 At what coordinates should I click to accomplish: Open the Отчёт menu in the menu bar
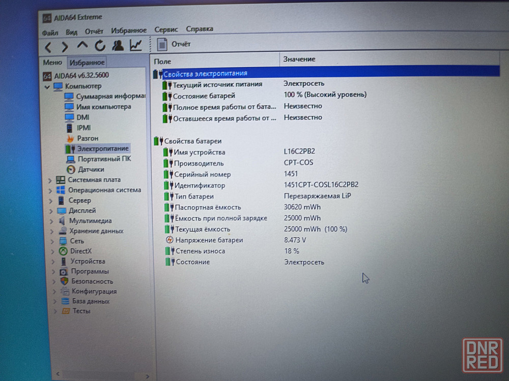[x=94, y=31]
